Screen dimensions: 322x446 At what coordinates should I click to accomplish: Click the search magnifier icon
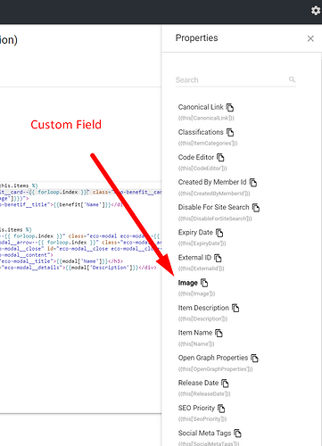[292, 79]
